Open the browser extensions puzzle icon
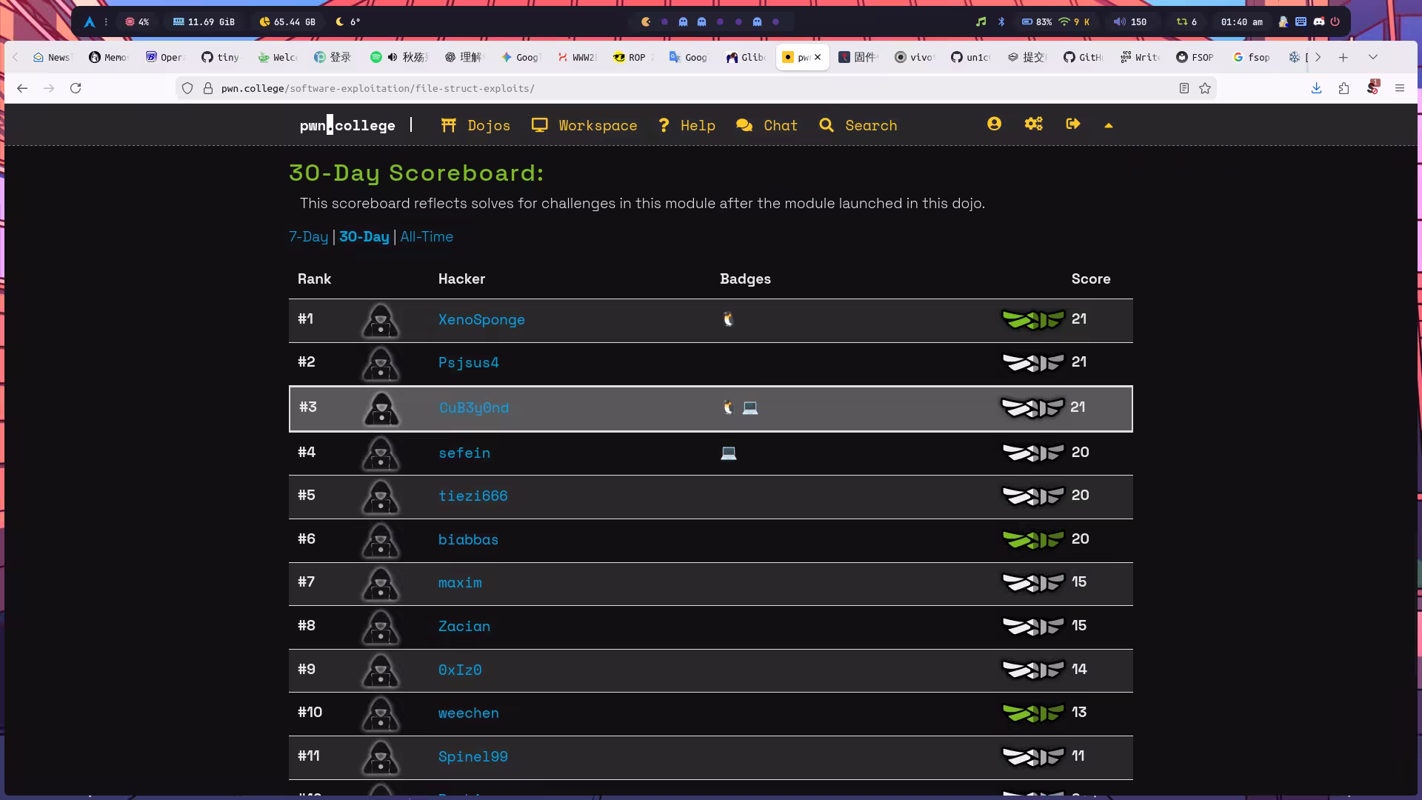 click(x=1343, y=88)
